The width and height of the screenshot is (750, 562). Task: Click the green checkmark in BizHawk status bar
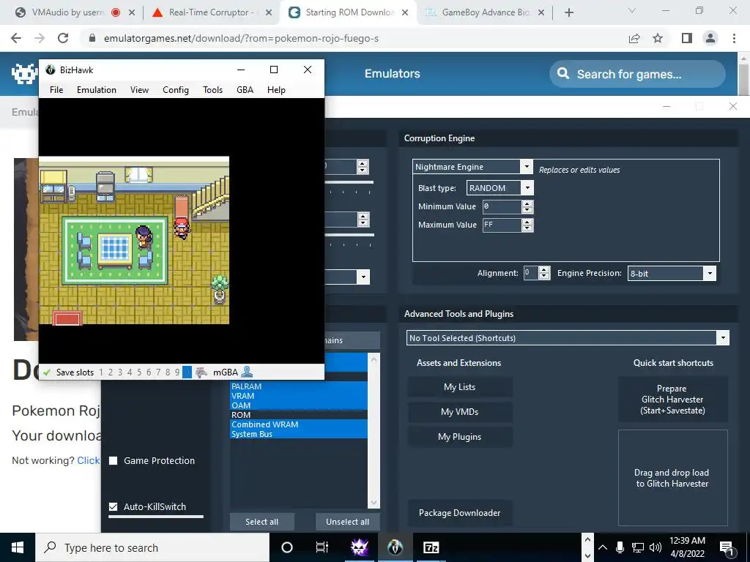click(x=46, y=372)
